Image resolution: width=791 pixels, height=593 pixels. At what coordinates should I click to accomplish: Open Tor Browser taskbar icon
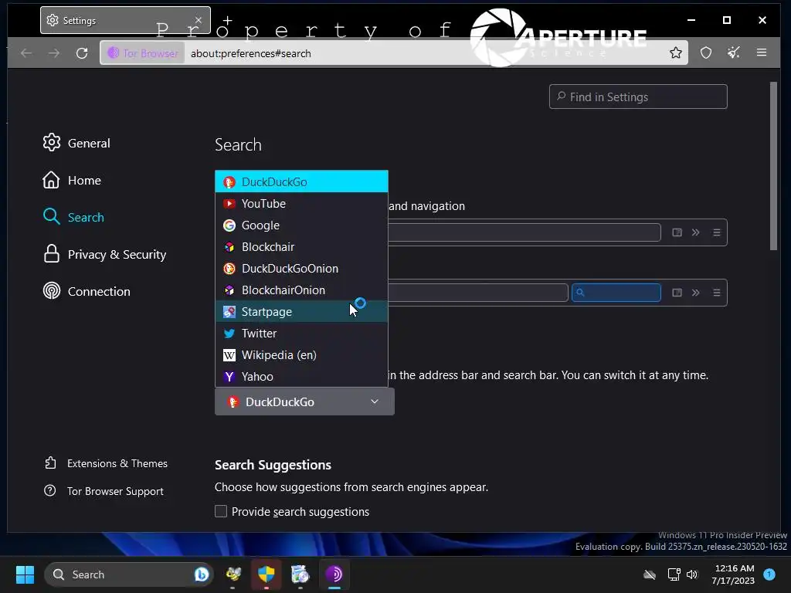(334, 574)
